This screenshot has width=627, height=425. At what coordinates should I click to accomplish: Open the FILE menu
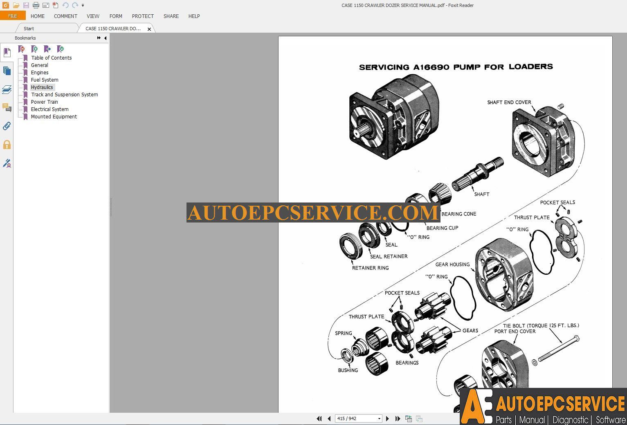13,16
